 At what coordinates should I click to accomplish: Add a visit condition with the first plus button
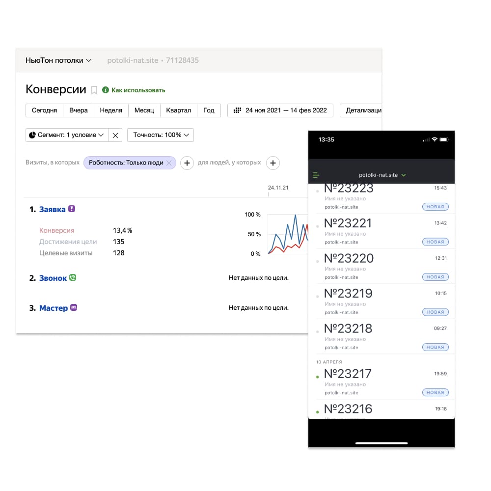click(187, 163)
